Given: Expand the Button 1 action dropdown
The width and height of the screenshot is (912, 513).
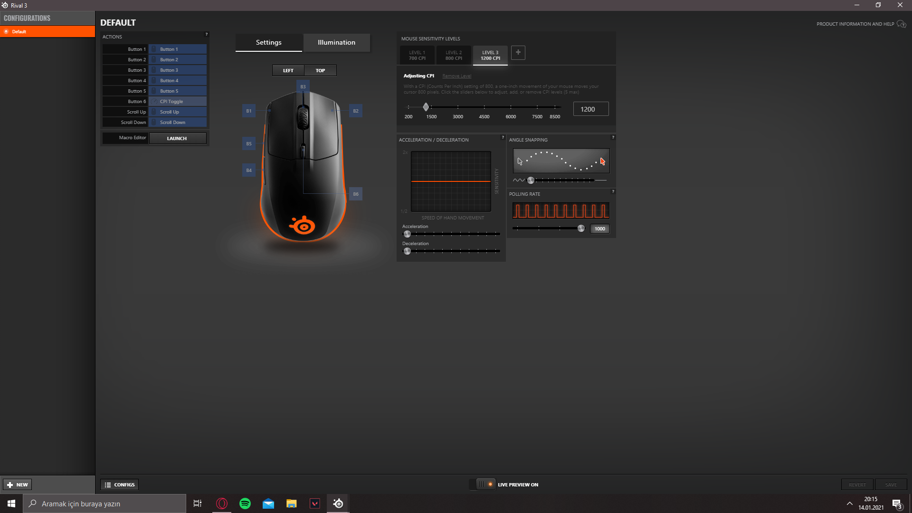Looking at the screenshot, I should pos(178,49).
